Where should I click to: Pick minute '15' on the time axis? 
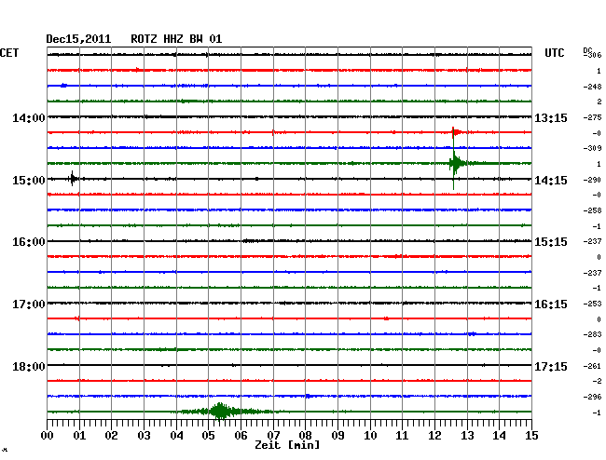tap(531, 435)
